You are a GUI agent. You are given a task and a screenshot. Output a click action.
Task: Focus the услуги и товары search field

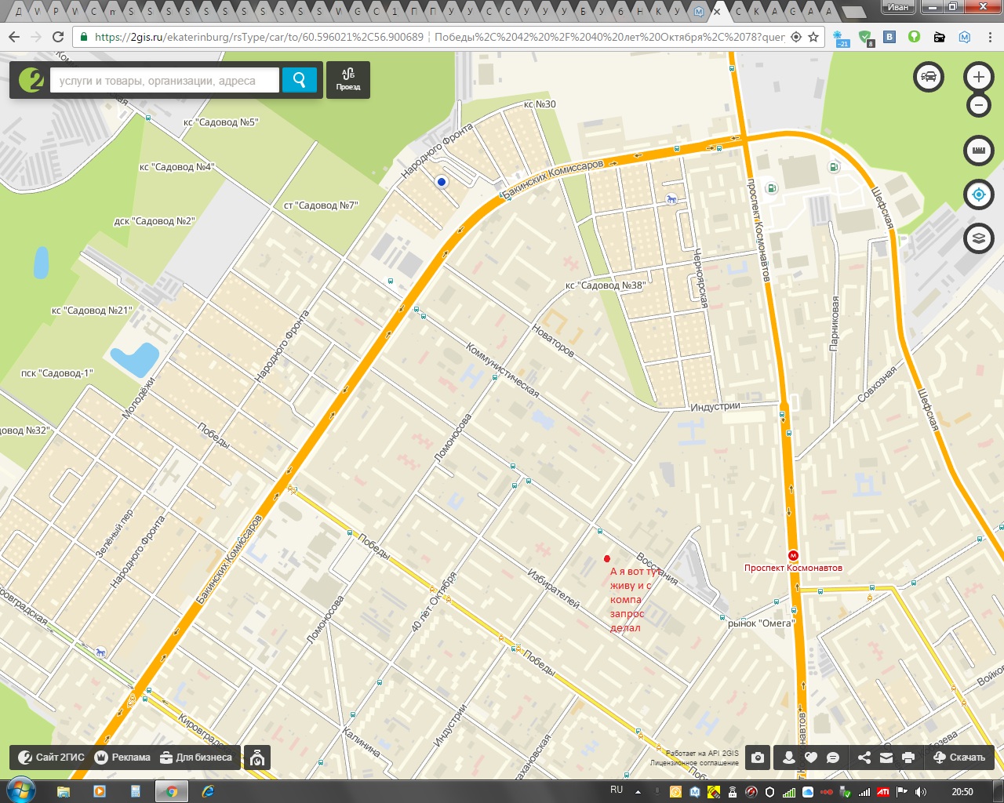[x=165, y=80]
